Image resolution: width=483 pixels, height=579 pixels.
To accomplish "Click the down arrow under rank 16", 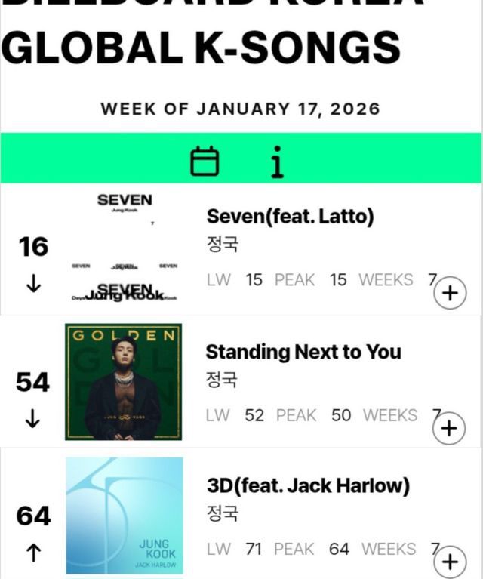I will pos(33,285).
